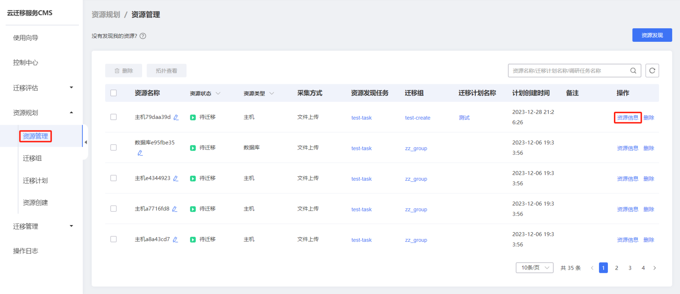Check the box for 主机a8a43cd7
This screenshot has width=680, height=294.
click(x=114, y=239)
